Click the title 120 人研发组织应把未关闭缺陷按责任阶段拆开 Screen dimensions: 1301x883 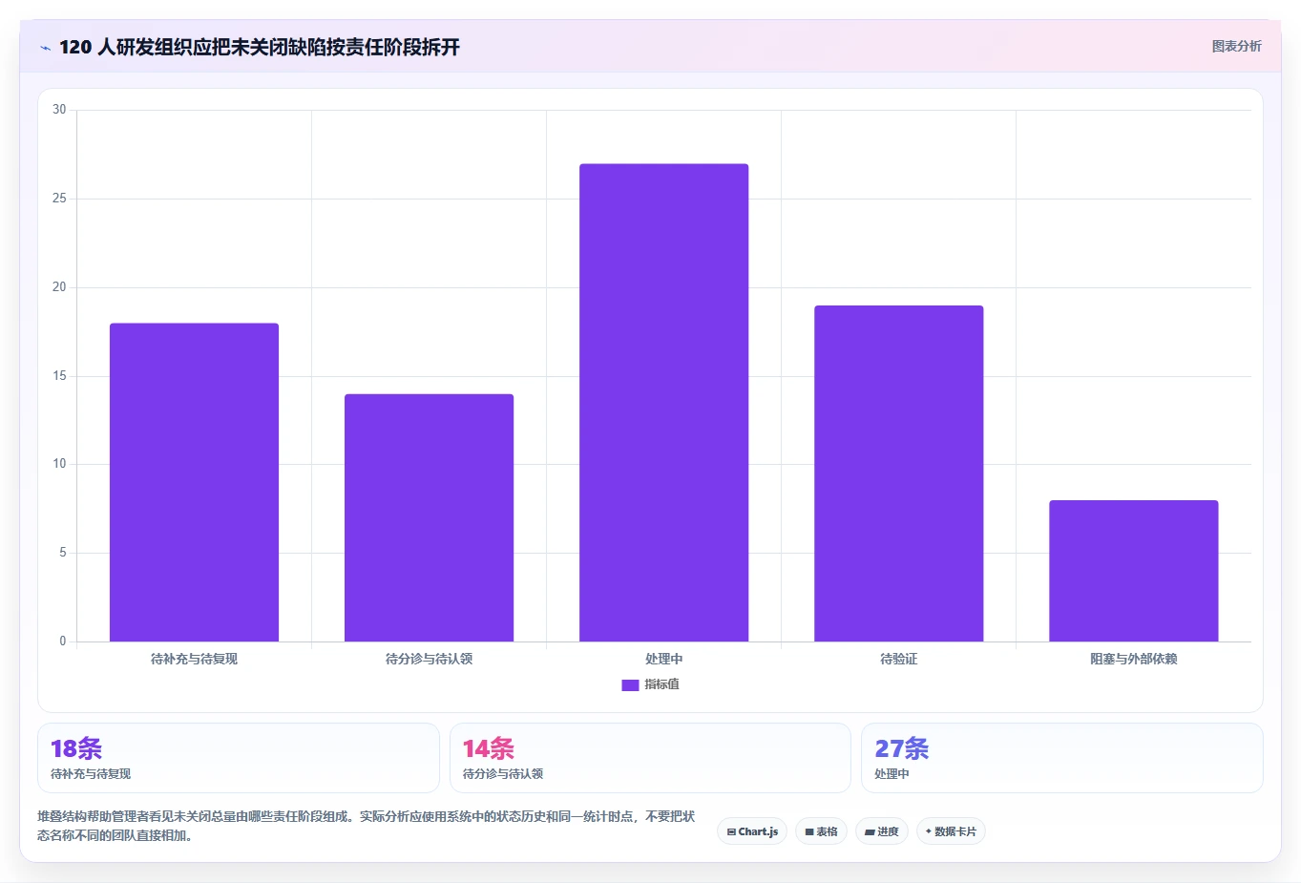260,47
